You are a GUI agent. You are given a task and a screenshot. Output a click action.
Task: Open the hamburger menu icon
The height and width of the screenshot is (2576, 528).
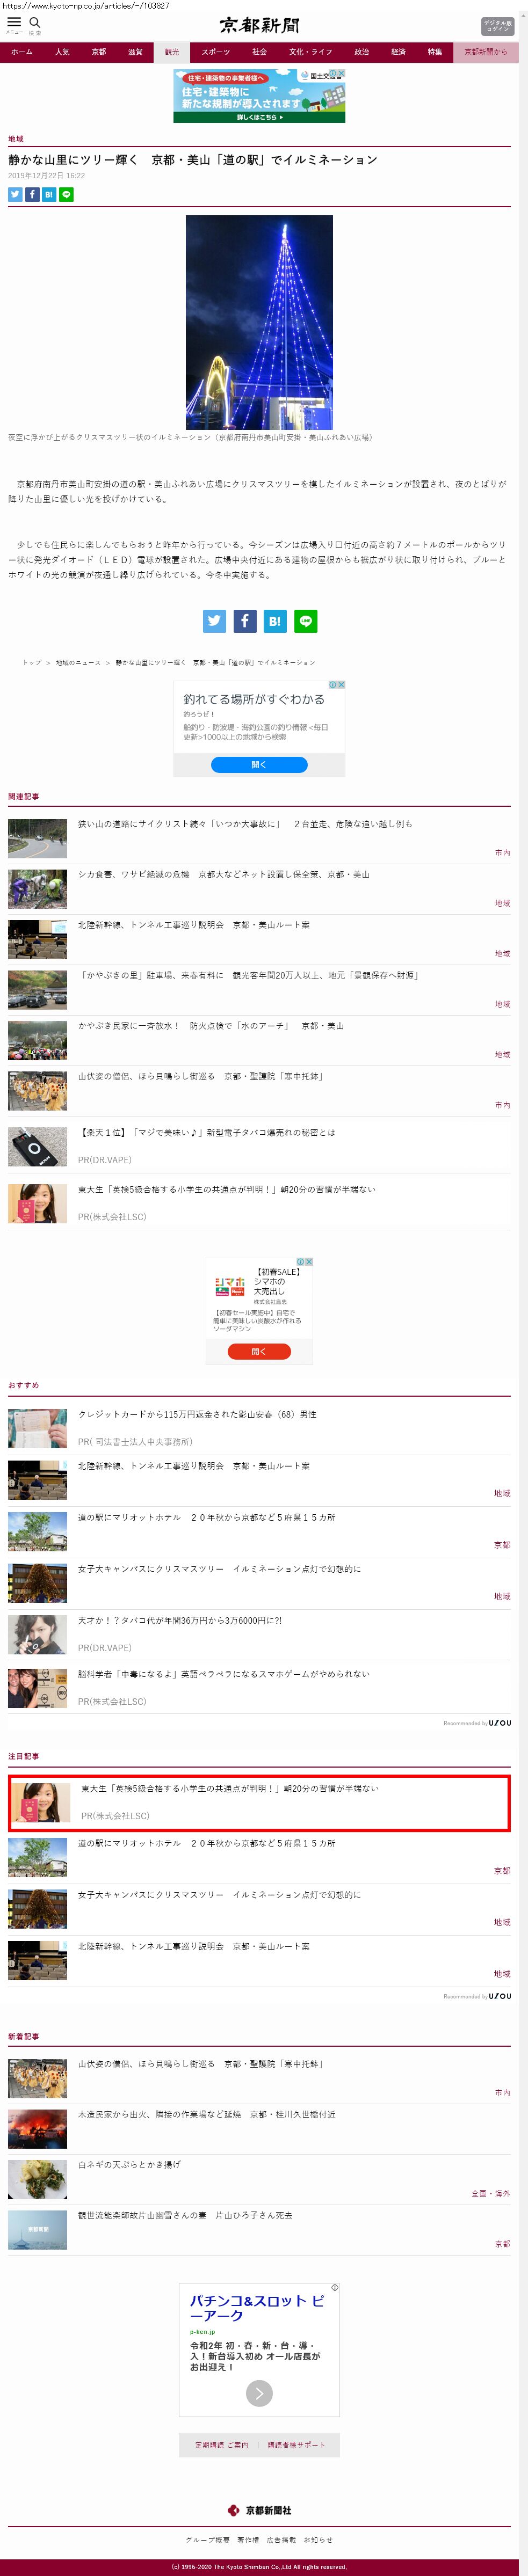(14, 22)
